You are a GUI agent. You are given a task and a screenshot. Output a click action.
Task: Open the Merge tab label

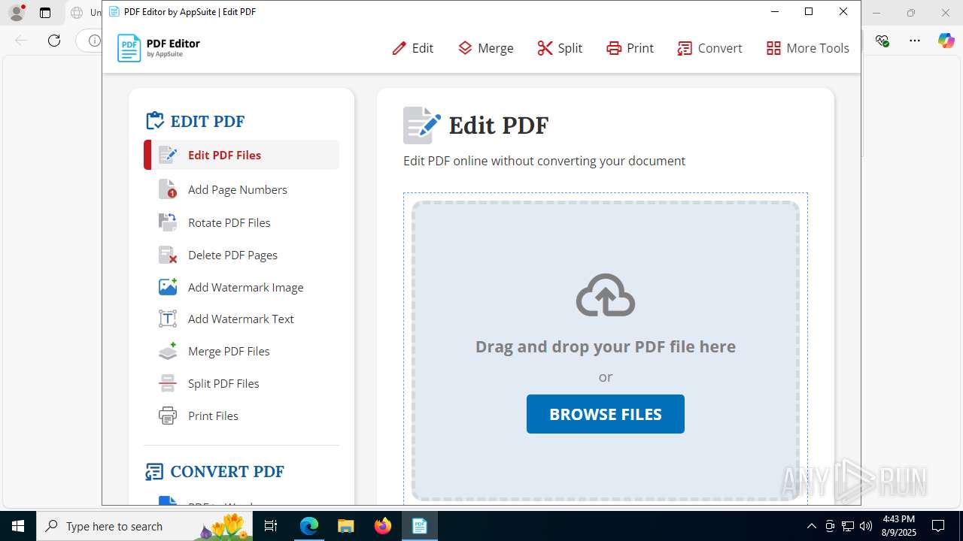click(x=496, y=48)
